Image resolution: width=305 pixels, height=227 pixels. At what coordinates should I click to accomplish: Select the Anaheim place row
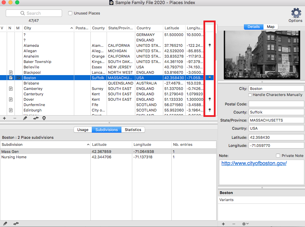[107, 56]
